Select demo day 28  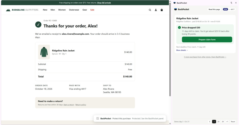point(223,122)
